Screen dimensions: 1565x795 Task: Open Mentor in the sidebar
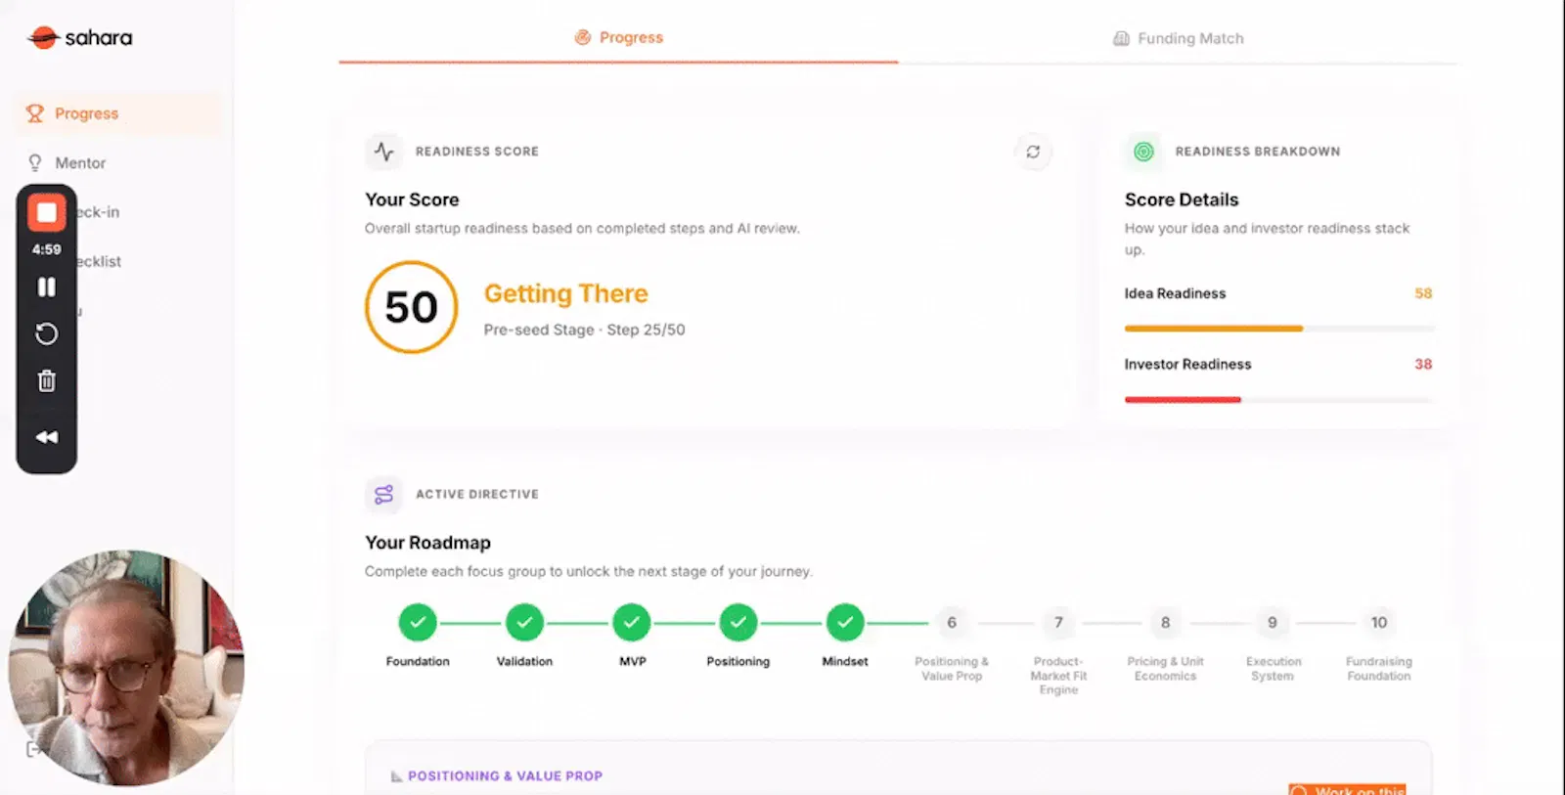point(80,163)
